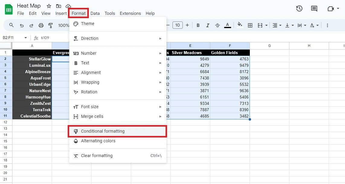
Task: Open the comments panel icon
Action: 314,8
